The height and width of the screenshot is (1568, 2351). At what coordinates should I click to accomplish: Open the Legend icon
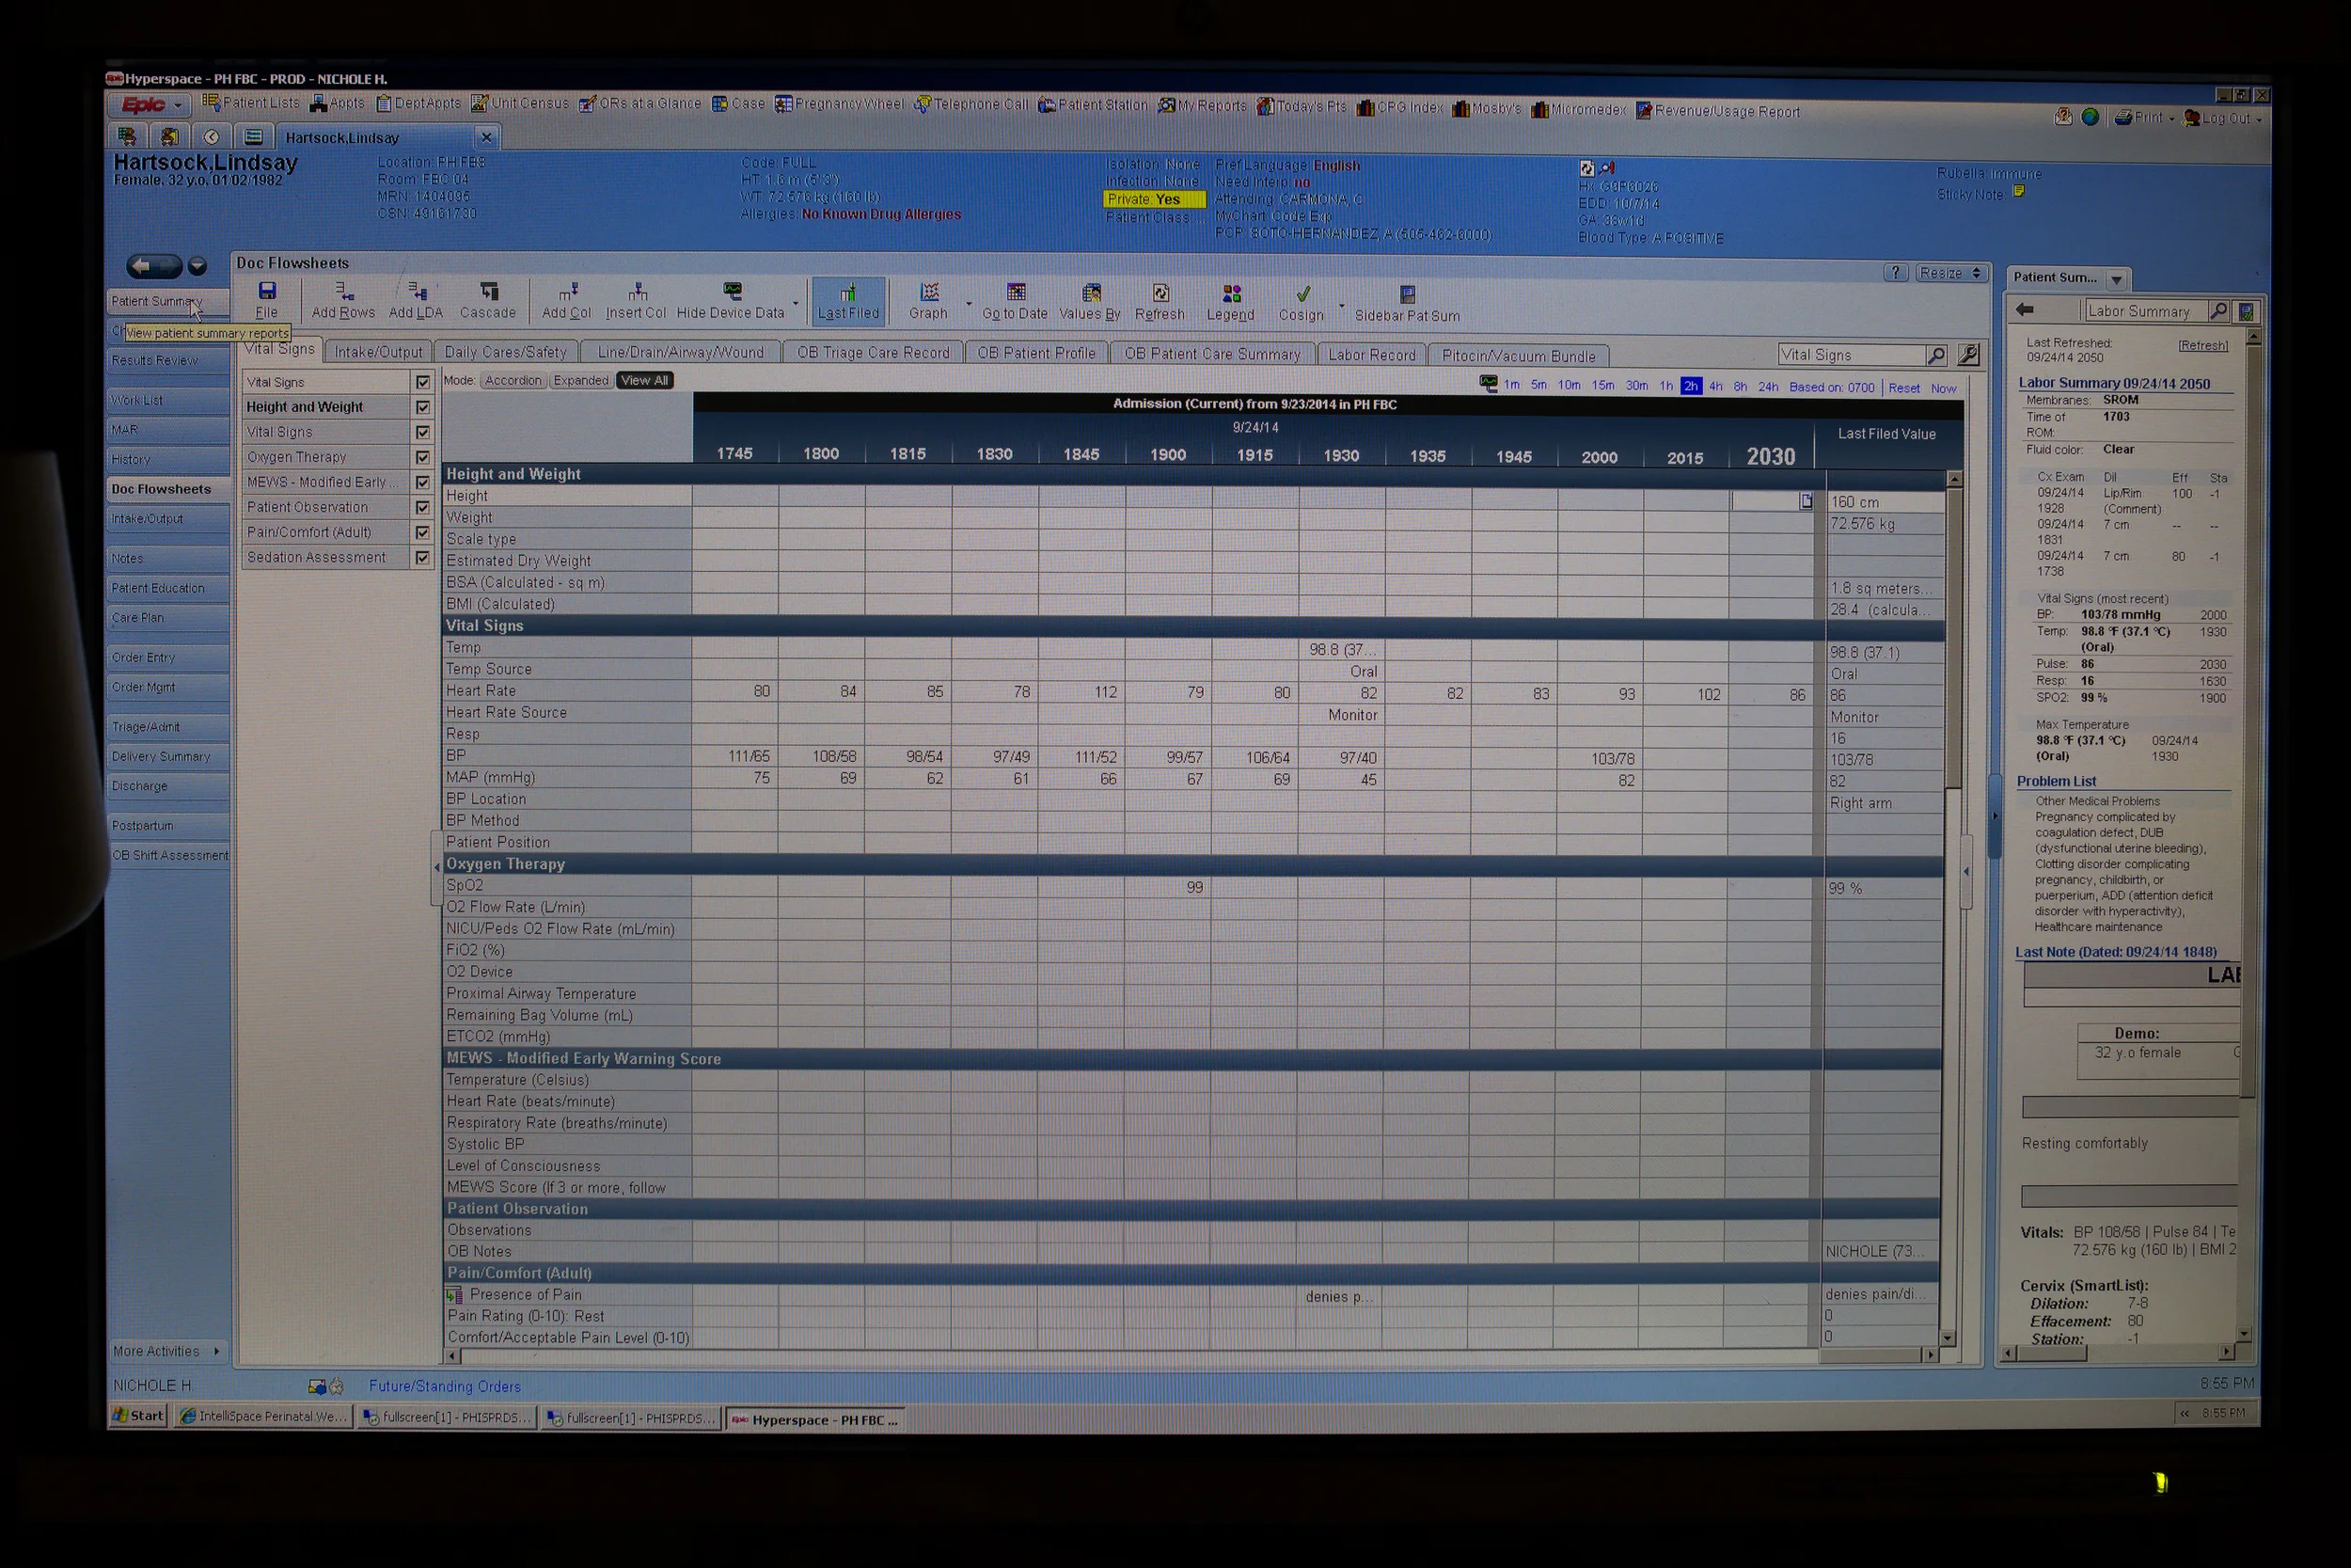(1230, 294)
